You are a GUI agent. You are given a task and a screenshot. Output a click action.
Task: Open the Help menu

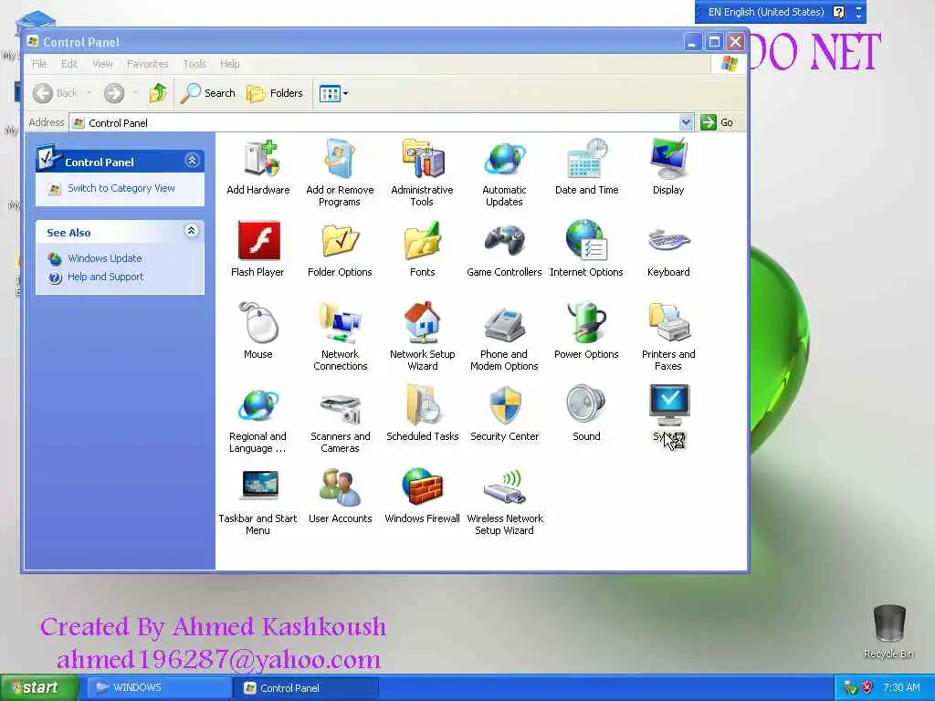point(229,64)
